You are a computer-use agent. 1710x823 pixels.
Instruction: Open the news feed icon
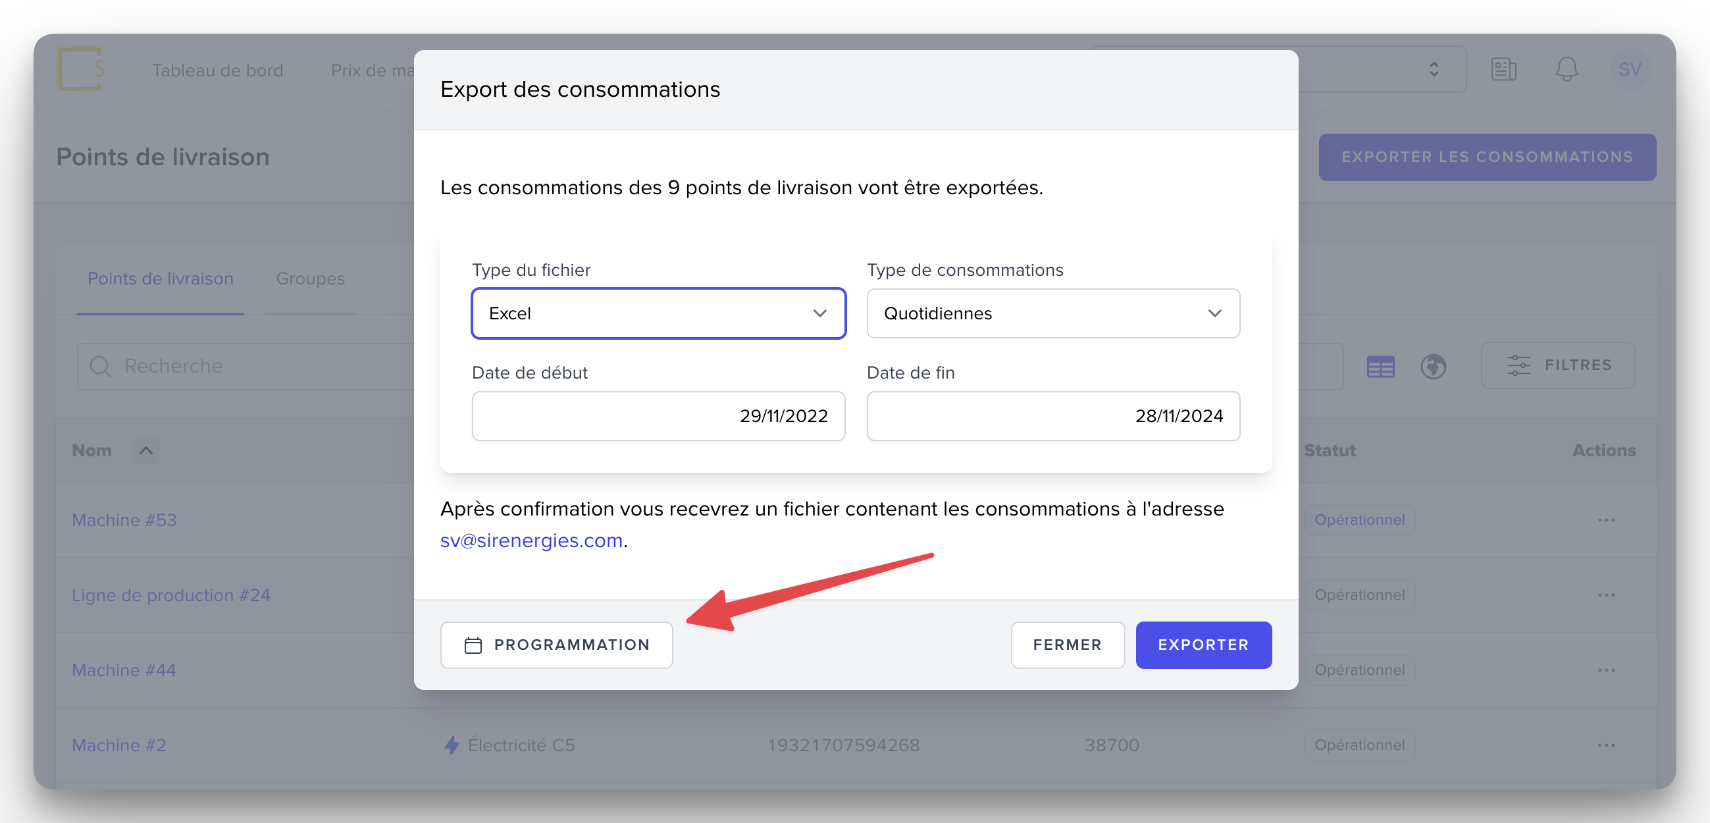point(1503,69)
